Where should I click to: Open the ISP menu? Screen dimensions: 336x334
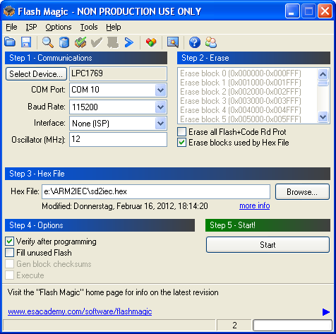31,27
